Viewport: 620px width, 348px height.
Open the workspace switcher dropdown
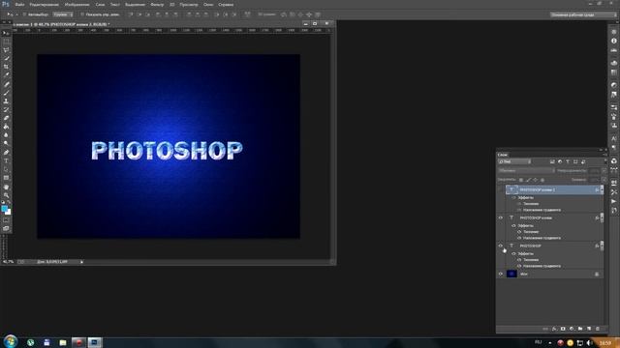click(583, 14)
